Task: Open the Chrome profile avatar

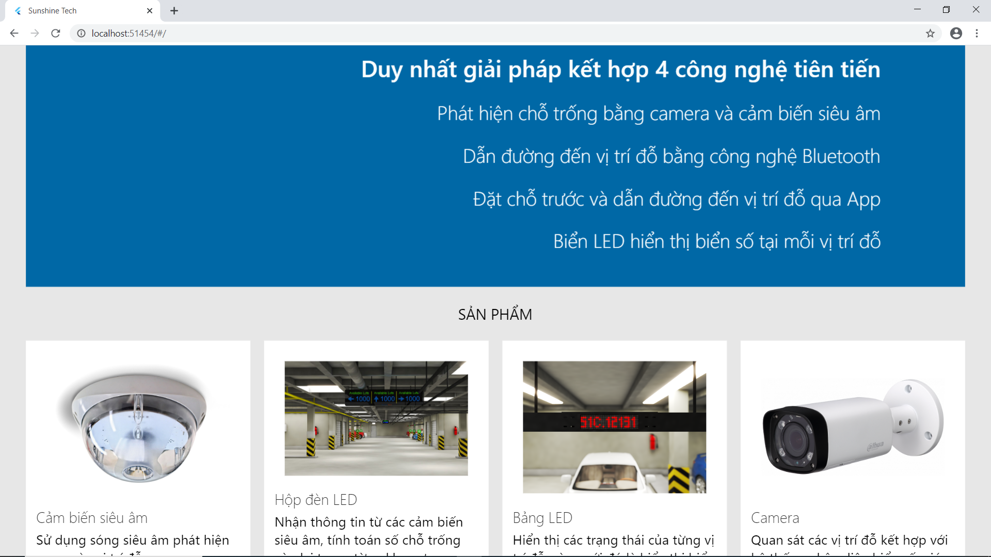Action: click(956, 34)
